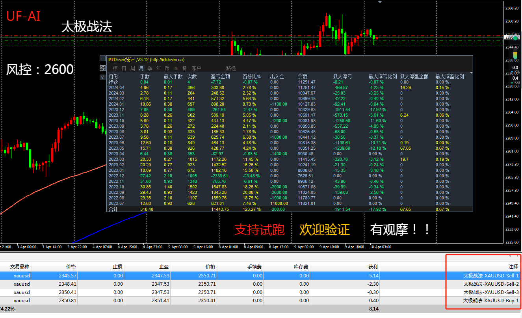Toggle the √ checkmark button beside the stats panel
The image size is (522, 318).
click(x=102, y=77)
